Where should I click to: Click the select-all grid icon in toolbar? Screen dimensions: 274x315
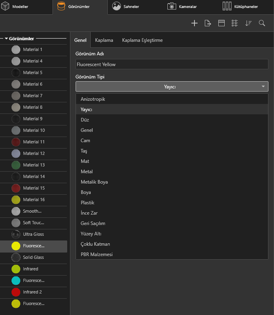235,23
